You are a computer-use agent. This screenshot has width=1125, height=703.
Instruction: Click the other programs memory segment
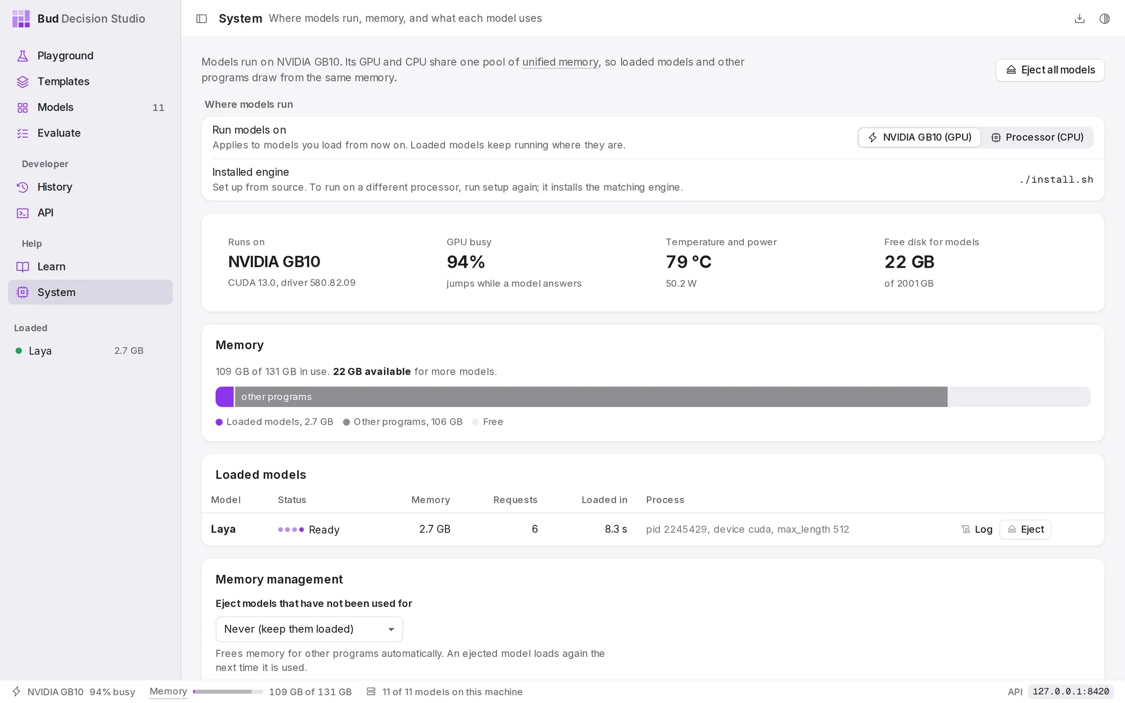[591, 396]
